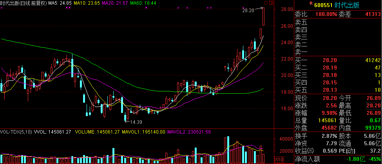Select the MA10: 23.65 indicator label
This screenshot has height=164, width=382.
pos(86,4)
